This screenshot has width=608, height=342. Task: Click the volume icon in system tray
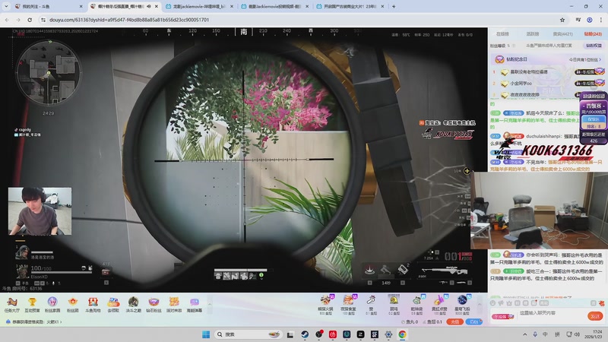578,334
